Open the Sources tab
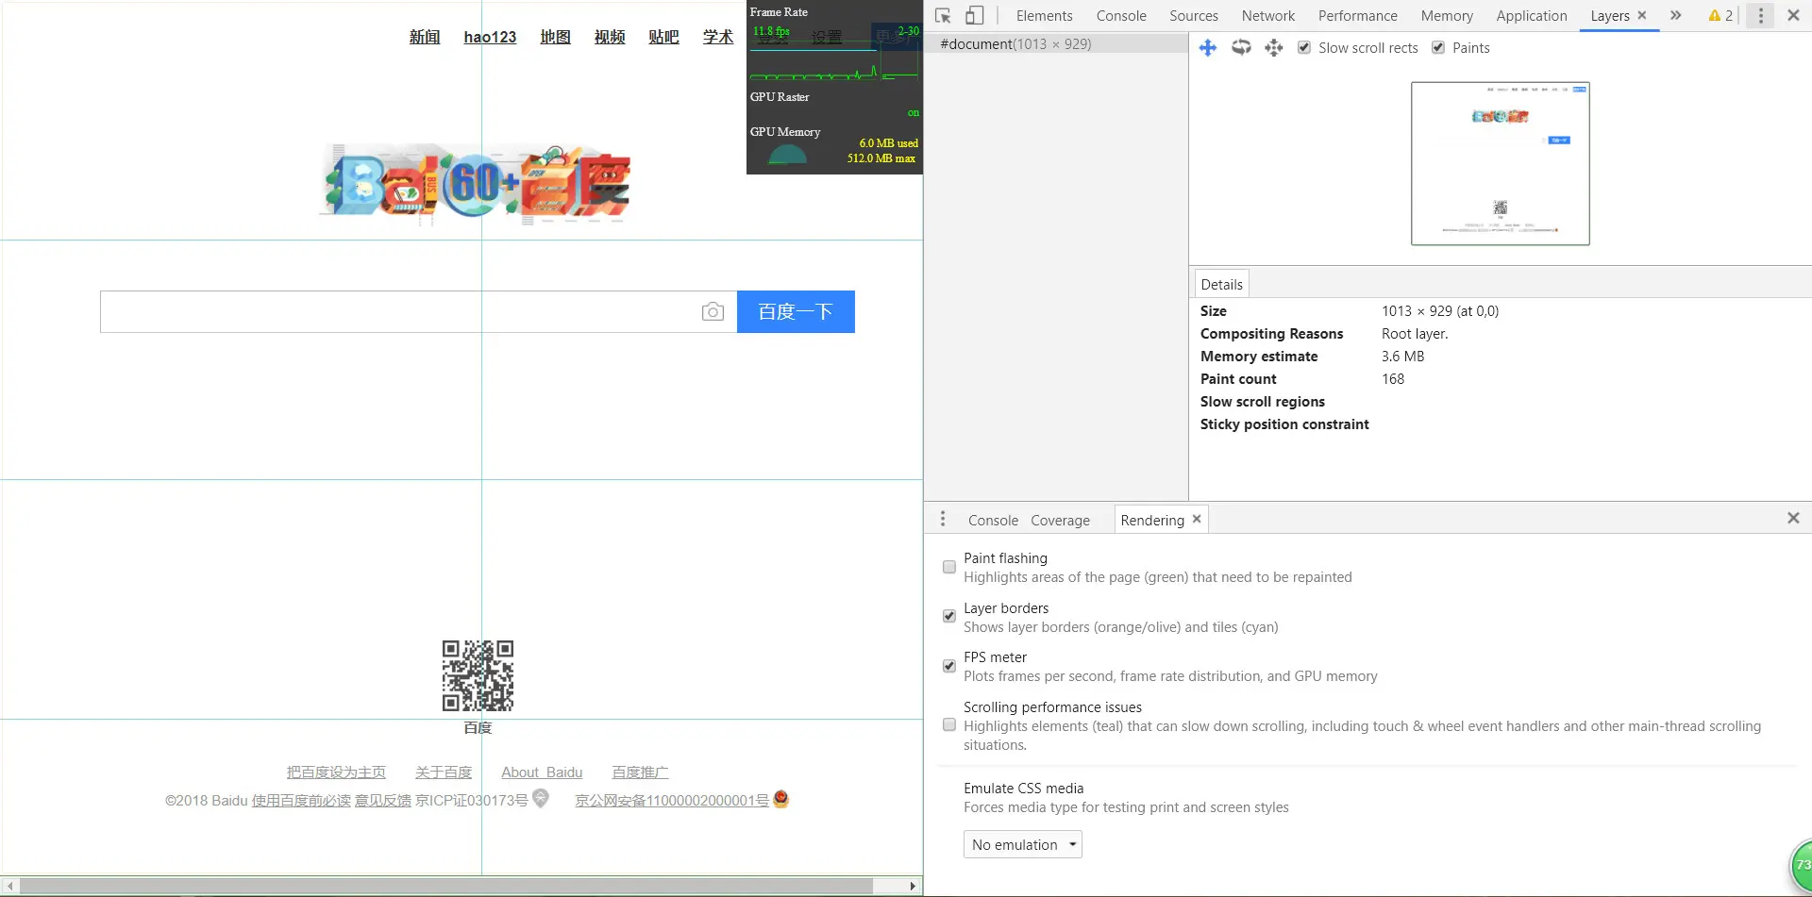This screenshot has width=1812, height=897. [x=1194, y=16]
